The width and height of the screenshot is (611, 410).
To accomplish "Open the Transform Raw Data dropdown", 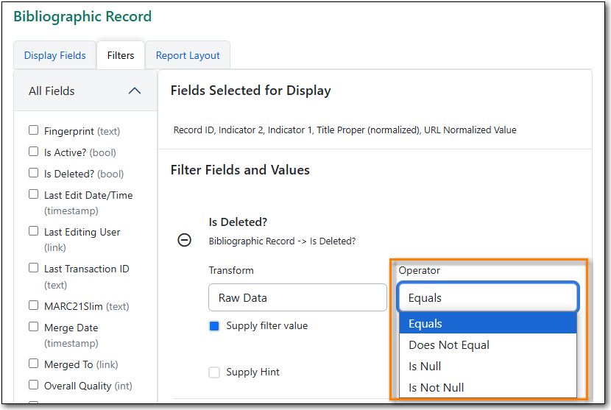I will click(297, 298).
